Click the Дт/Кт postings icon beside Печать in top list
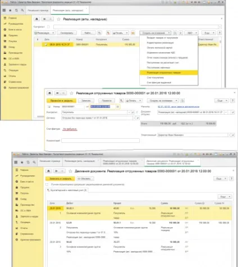This screenshot has height=267, width=238. pyautogui.click(x=108, y=33)
